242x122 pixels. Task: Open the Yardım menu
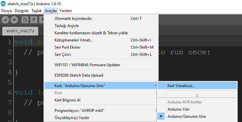66,11
